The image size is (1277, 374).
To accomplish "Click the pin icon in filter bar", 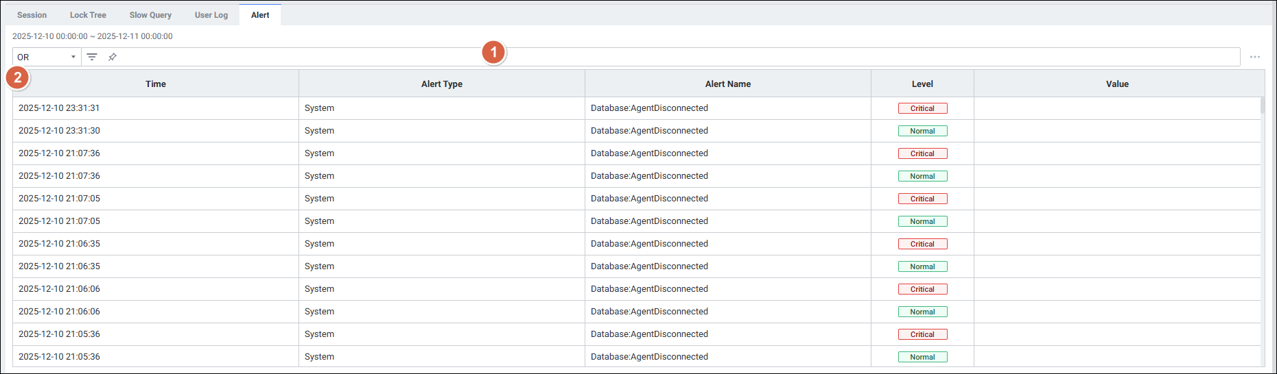I will [x=113, y=57].
